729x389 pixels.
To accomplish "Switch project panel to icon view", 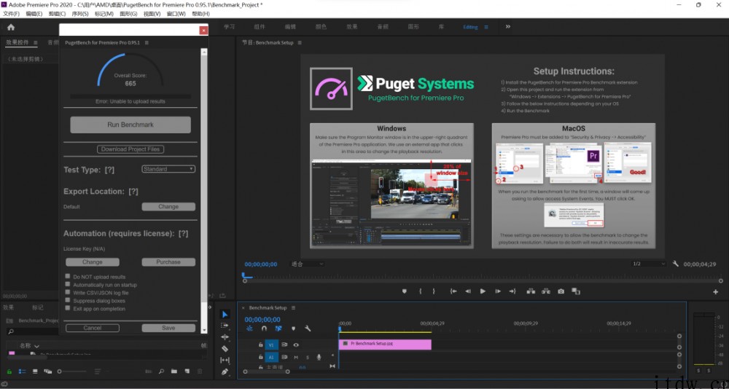I will click(35, 372).
